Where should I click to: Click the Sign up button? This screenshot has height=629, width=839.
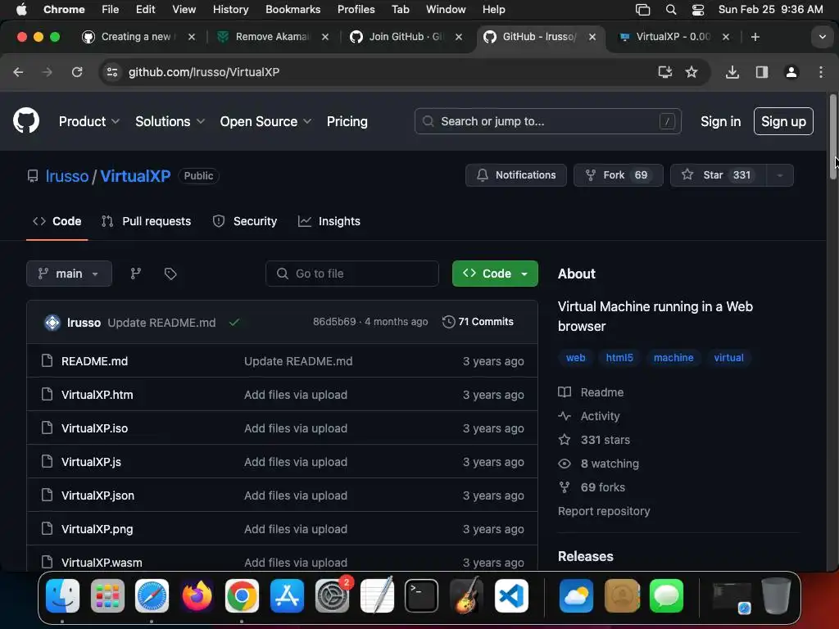[x=783, y=121]
